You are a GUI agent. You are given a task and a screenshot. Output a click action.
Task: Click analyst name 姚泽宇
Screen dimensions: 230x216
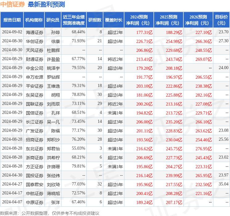coord(53,68)
